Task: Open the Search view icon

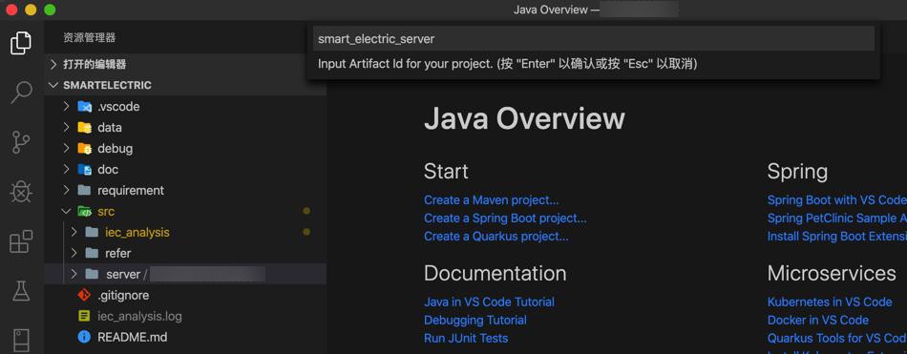Action: pos(21,93)
